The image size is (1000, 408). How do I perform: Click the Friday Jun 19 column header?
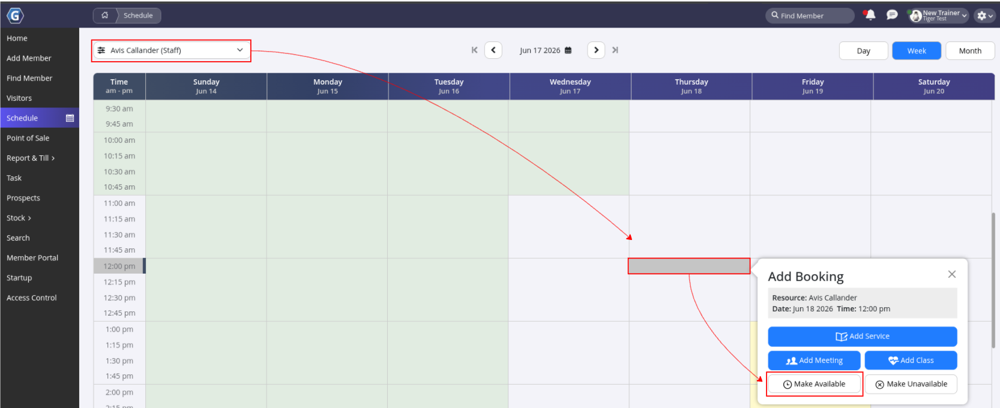pyautogui.click(x=813, y=86)
